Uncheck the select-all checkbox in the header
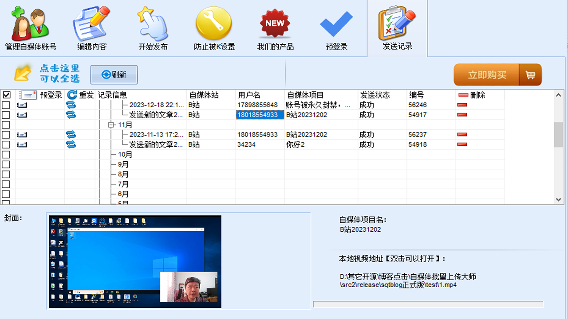568x319 pixels. click(x=6, y=95)
